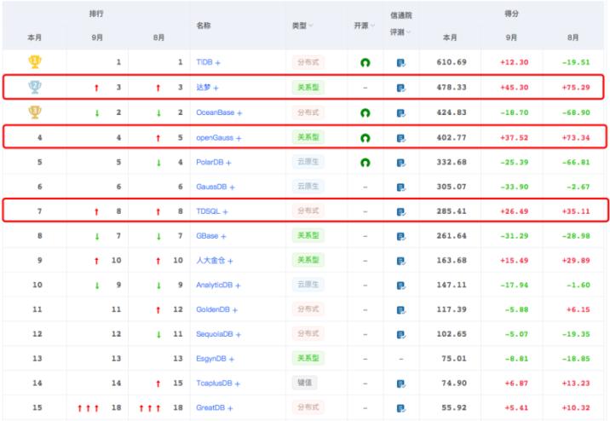Click the 信通院 evaluation icon for TiDB
This screenshot has height=421, width=610.
tap(401, 63)
